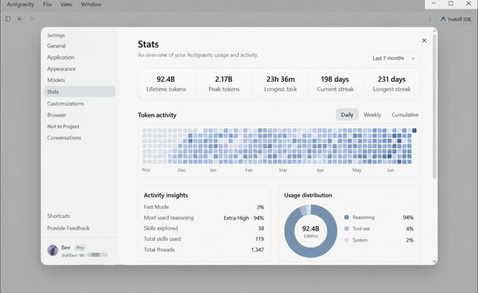Viewport: 478px width, 293px height.
Task: Click the System legend color dot
Action: 347,240
